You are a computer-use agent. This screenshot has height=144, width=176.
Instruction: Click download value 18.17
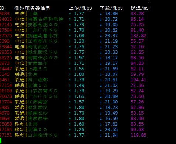[x=111, y=58]
